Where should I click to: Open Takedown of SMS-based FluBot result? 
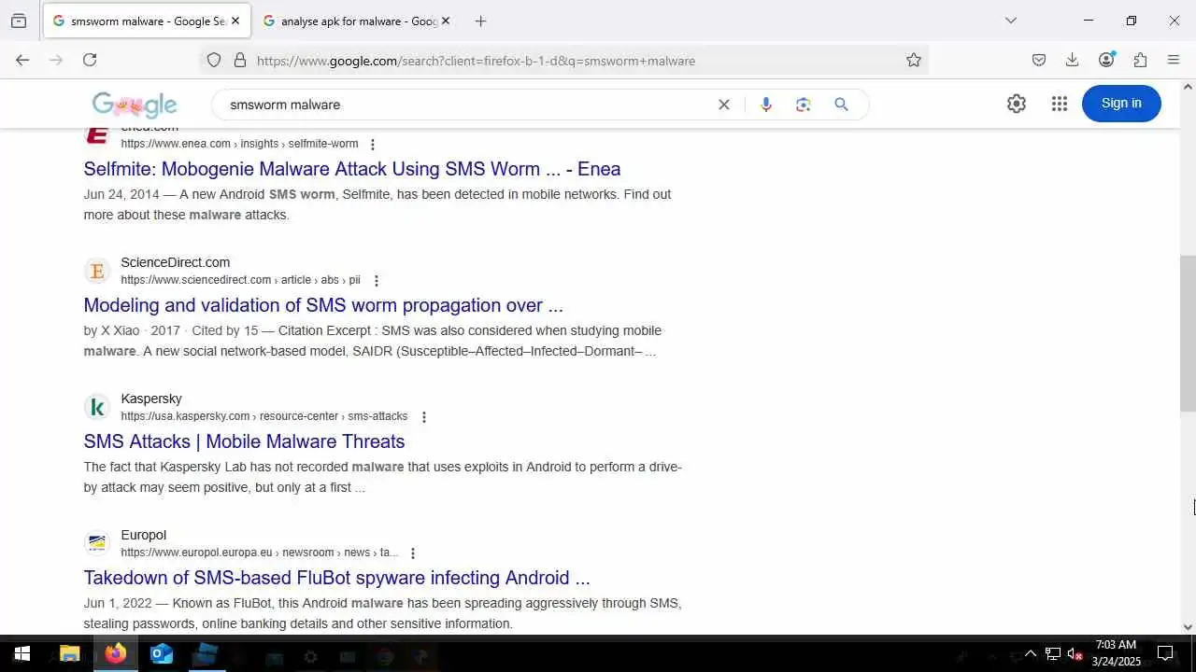(x=336, y=578)
